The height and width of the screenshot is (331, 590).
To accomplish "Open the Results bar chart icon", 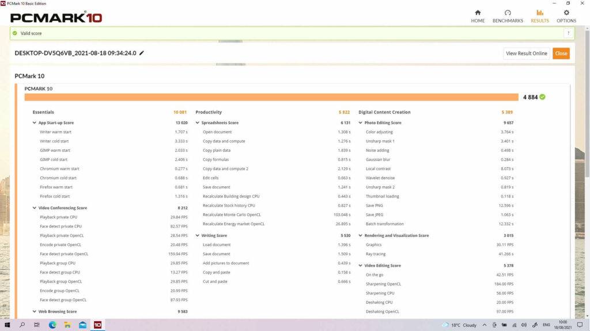I will (539, 13).
